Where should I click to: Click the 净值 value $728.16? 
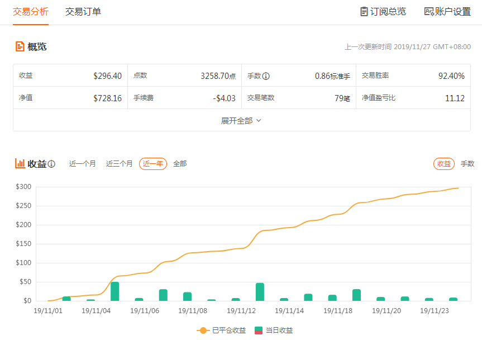pyautogui.click(x=108, y=98)
